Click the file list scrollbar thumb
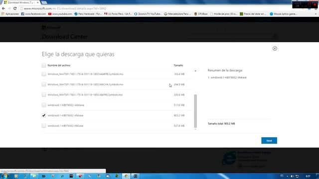 (195, 111)
